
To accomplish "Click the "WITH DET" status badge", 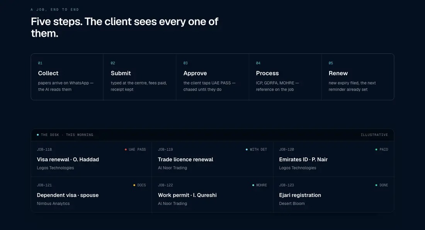I will click(x=257, y=149).
